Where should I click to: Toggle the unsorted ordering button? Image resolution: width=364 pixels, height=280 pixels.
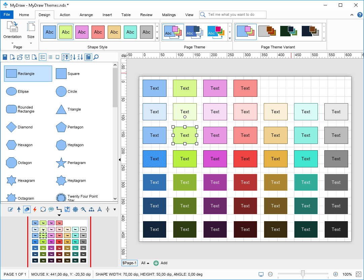pos(66,57)
